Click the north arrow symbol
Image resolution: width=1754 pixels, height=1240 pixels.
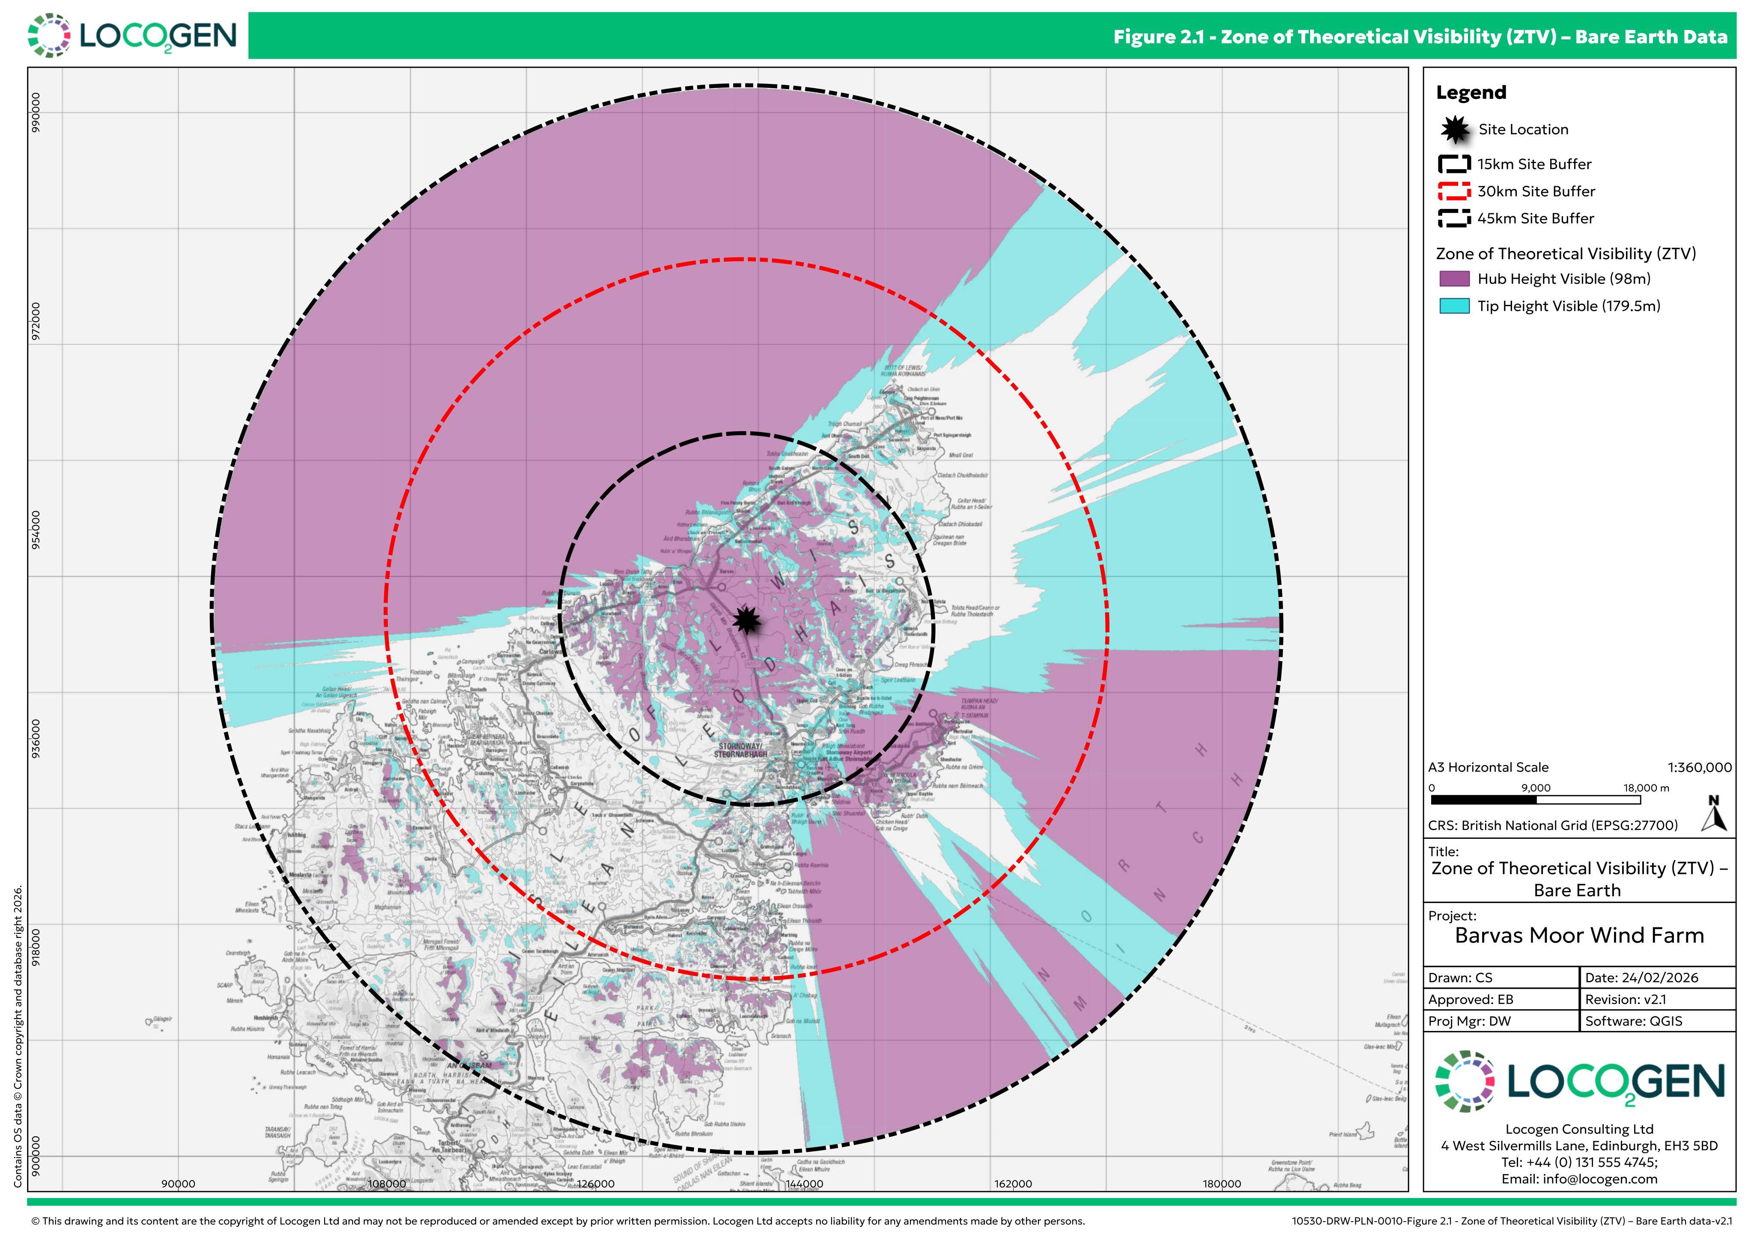click(x=1714, y=814)
